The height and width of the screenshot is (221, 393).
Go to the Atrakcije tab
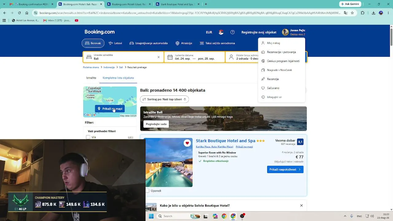(184, 43)
